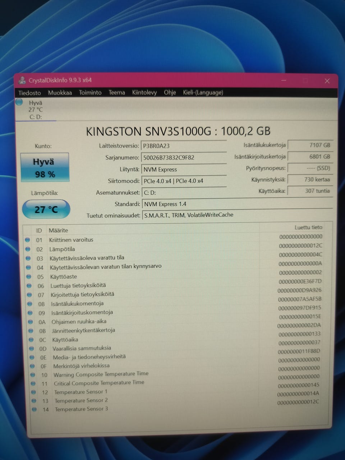Viewport: 345px width, 460px height.
Task: Click the Isäntäkirjoituskertoja value 6801 GB
Action: [310, 157]
